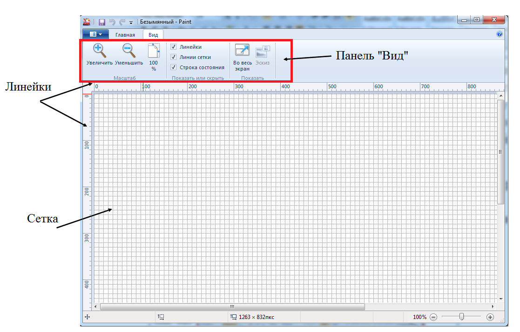Click the Undo arrow in title bar
This screenshot has width=520, height=332.
(x=112, y=22)
